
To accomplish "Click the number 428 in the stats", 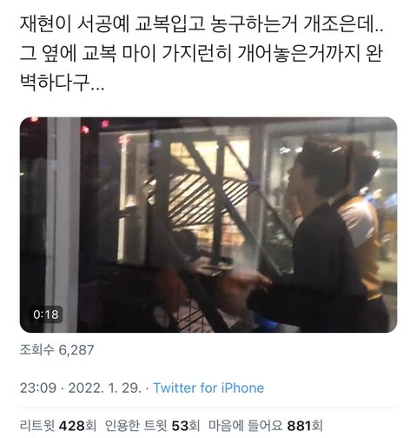I will click(x=72, y=426).
